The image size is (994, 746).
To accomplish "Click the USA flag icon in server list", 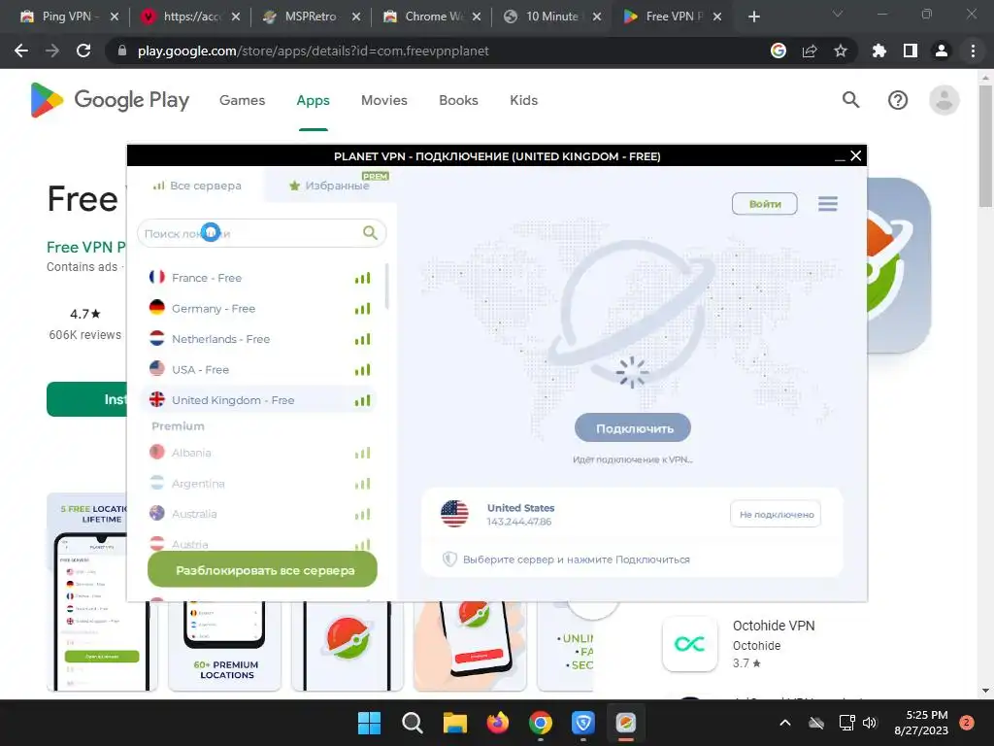I will pos(156,368).
